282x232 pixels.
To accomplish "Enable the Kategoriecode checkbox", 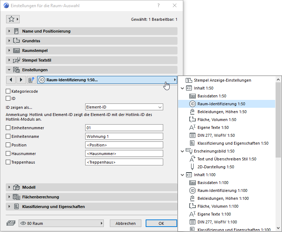I will click(8, 91).
